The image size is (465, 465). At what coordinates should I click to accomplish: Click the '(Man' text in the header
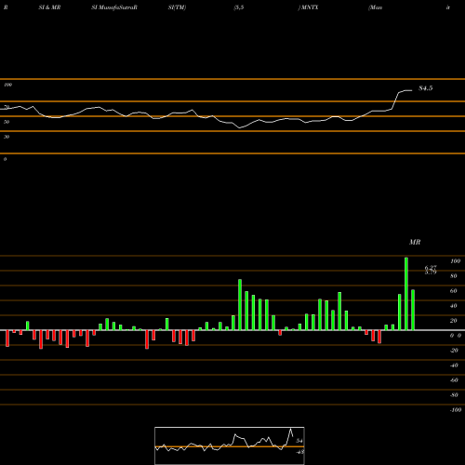375,7
